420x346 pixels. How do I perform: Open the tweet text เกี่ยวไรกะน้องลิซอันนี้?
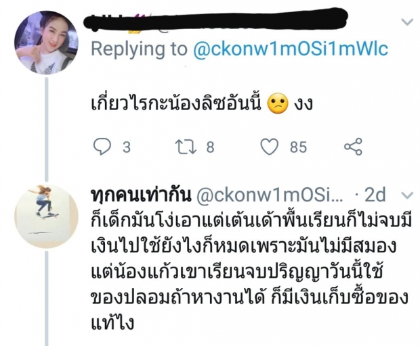coord(176,103)
